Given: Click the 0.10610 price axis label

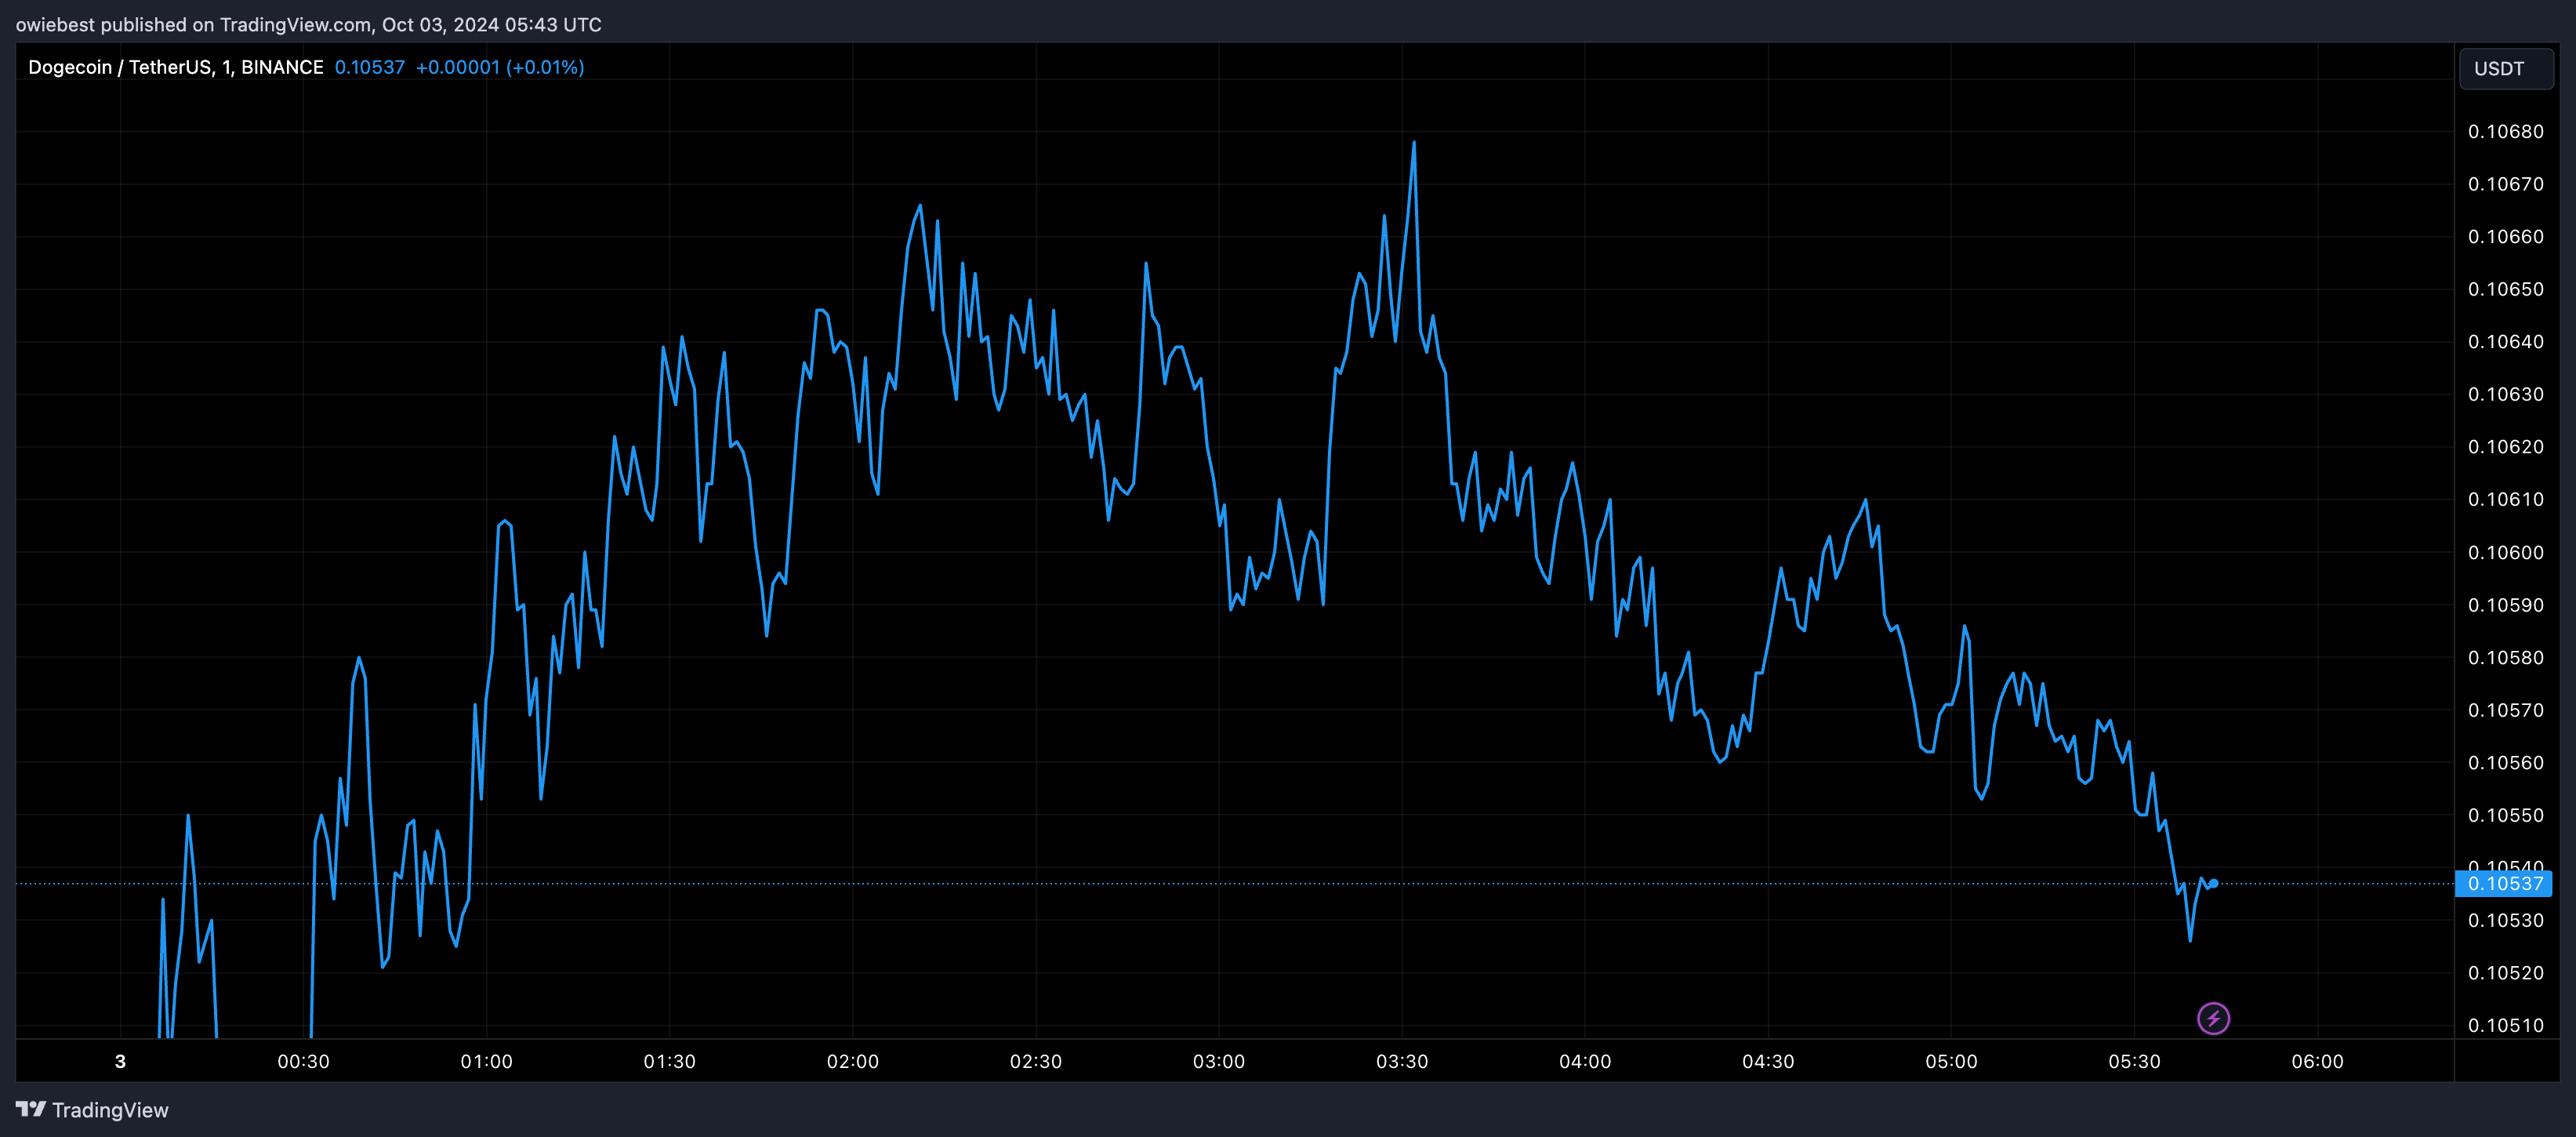Looking at the screenshot, I should (x=2505, y=499).
